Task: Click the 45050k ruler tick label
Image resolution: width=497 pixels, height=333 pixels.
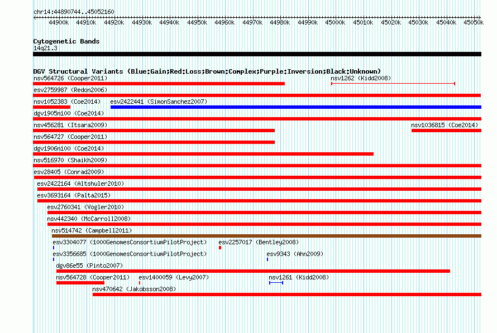Action: click(474, 22)
